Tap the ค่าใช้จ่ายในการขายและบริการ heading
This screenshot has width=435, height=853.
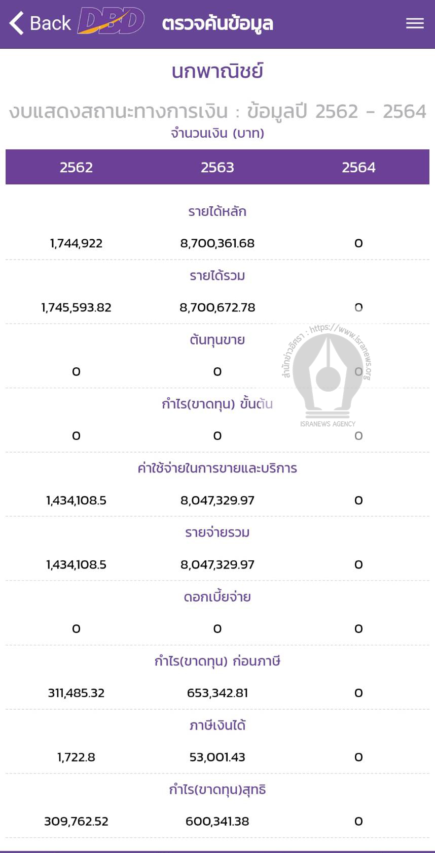tap(217, 468)
